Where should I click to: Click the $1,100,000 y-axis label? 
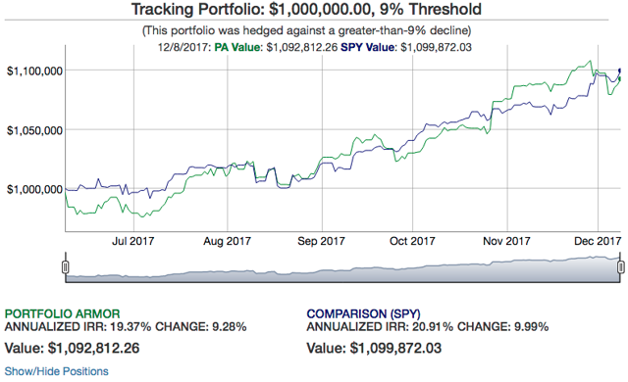[x=35, y=72]
